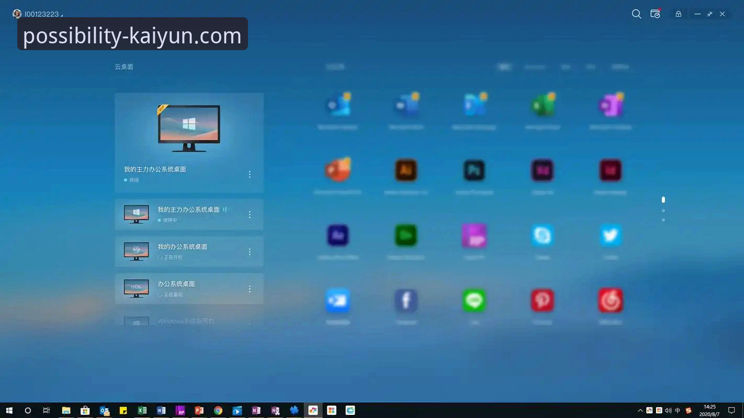Image resolution: width=744 pixels, height=418 pixels.
Task: Select the in-use 我的主力办公系统桌面 list item
Action: 189,214
